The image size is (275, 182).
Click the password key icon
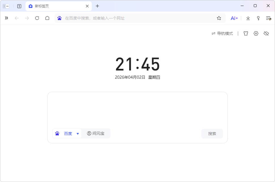(x=258, y=18)
